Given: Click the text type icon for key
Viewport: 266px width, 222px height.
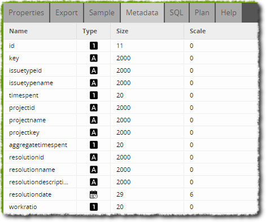Looking at the screenshot, I should [94, 58].
